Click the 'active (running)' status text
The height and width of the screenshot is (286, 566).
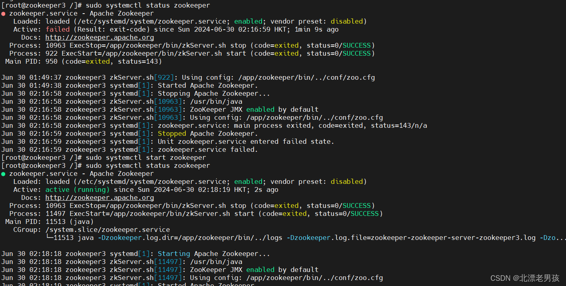[78, 189]
